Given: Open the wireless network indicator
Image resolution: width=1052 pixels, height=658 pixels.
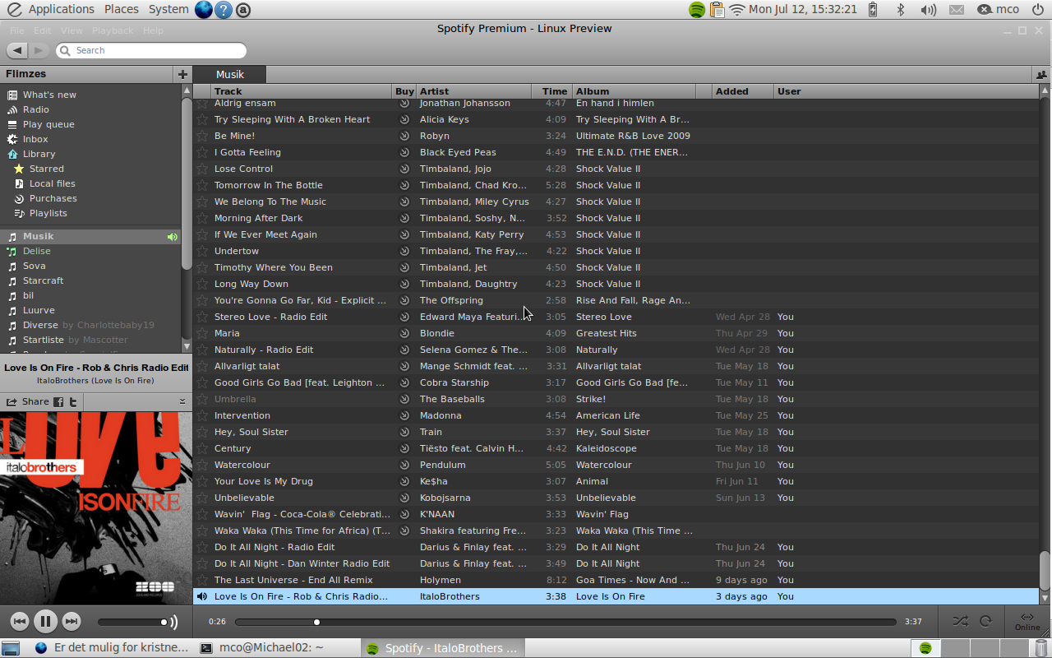Looking at the screenshot, I should (736, 10).
